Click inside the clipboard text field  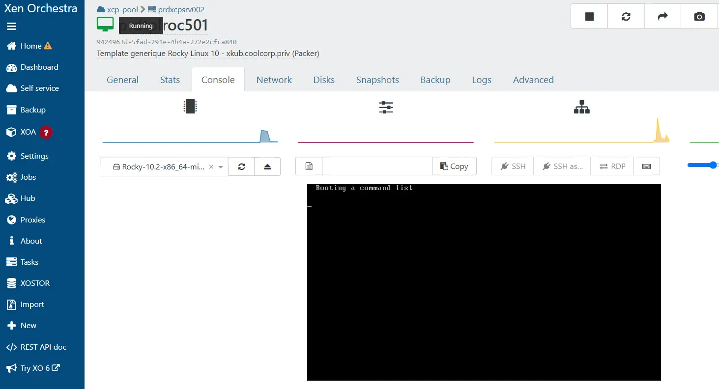377,167
